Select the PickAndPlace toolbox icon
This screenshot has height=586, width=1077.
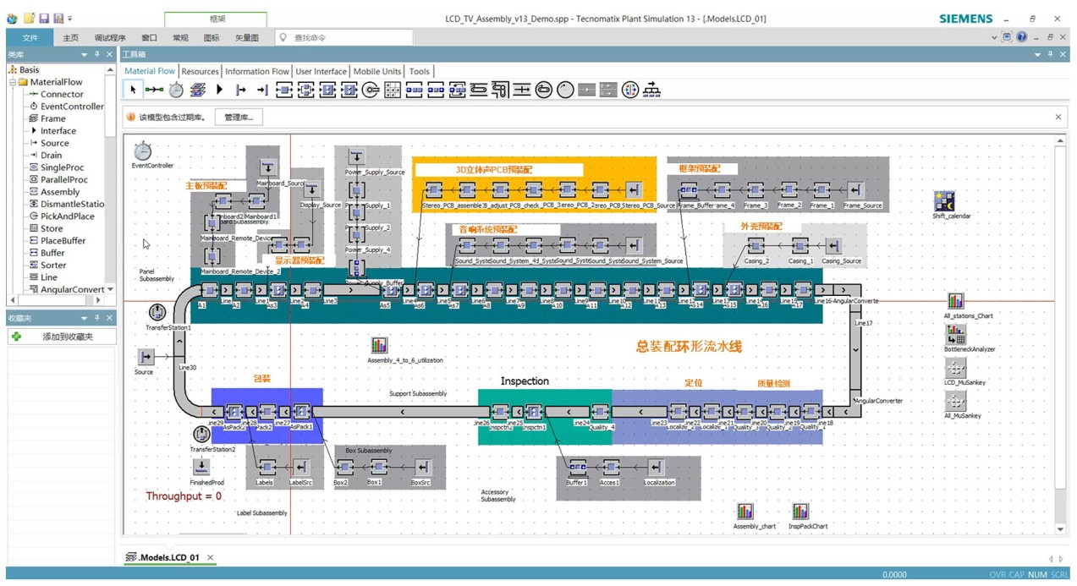(371, 90)
